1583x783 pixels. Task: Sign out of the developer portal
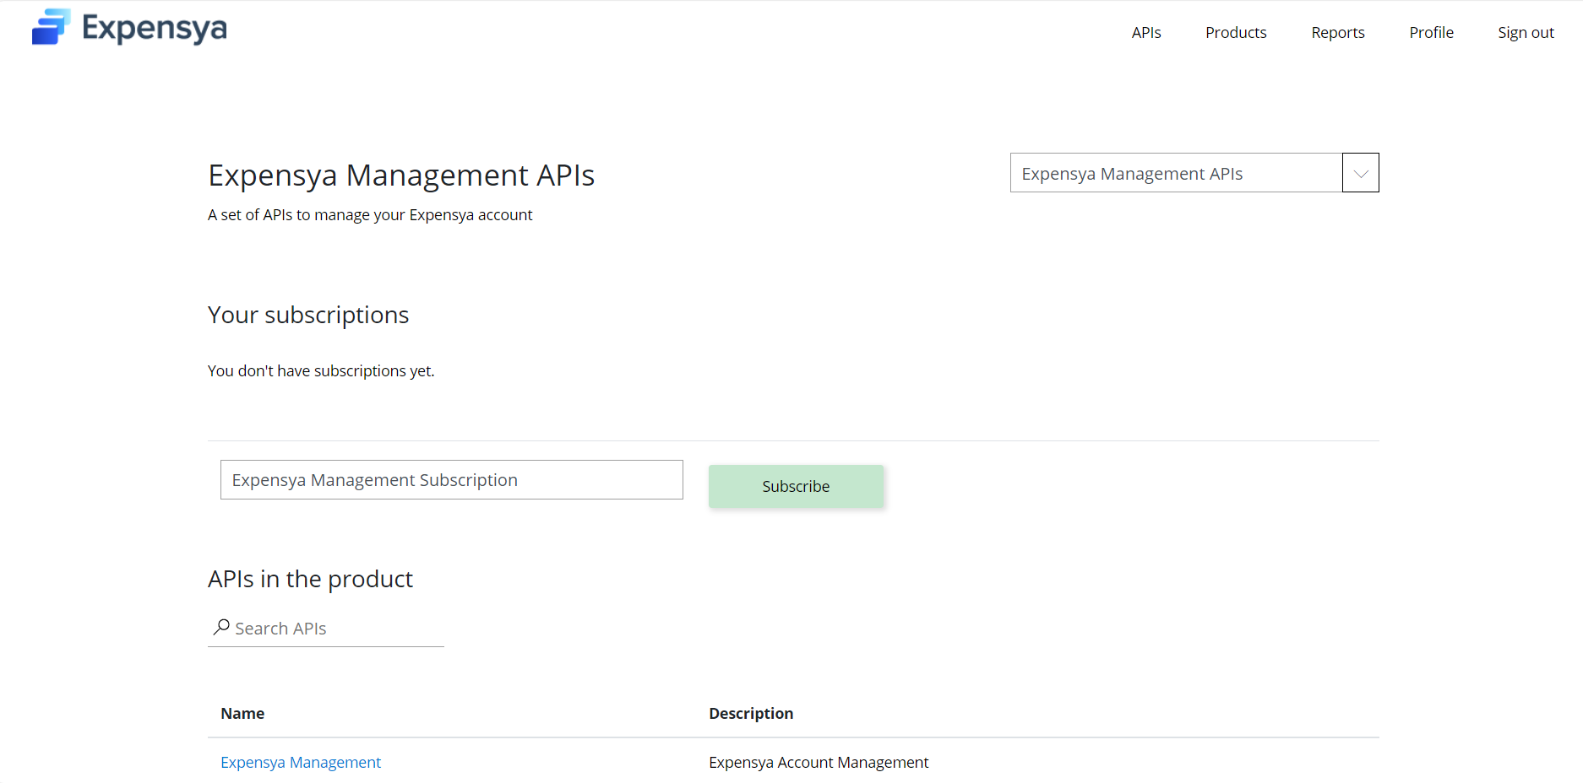point(1525,33)
